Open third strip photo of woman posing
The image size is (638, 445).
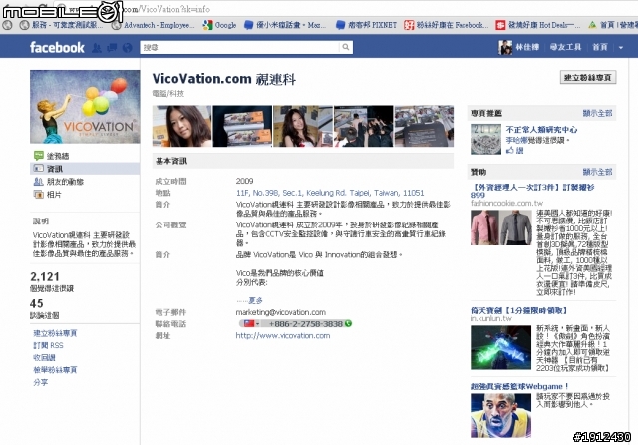coord(303,126)
